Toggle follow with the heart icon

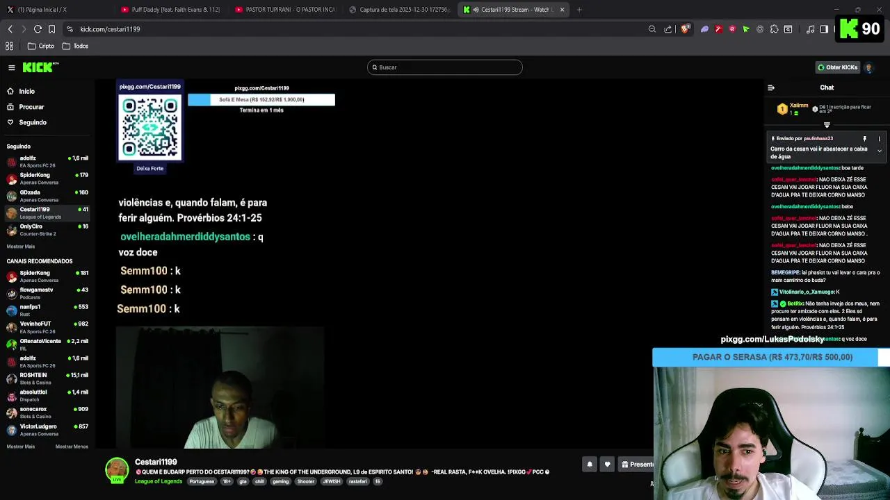(607, 465)
